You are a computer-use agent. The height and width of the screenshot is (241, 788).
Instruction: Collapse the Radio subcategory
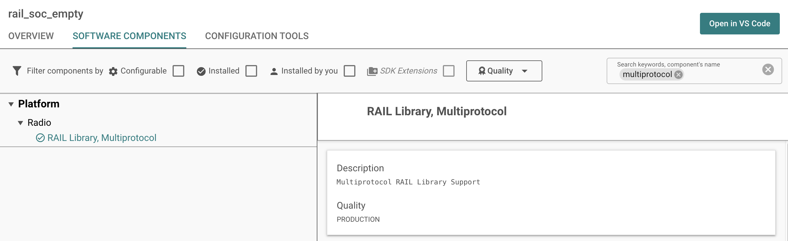coord(20,123)
